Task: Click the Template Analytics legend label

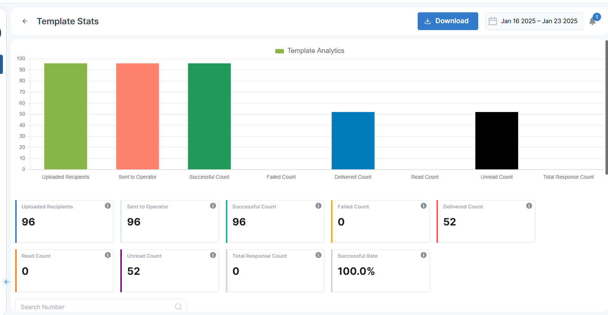Action: tap(316, 51)
